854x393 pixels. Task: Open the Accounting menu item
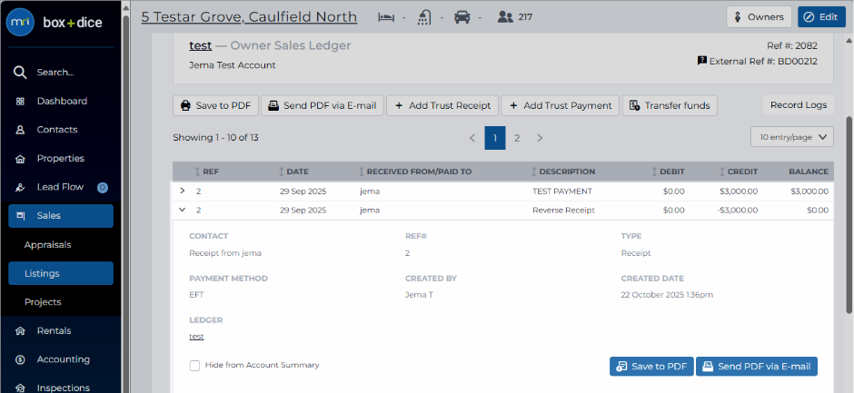click(x=64, y=359)
